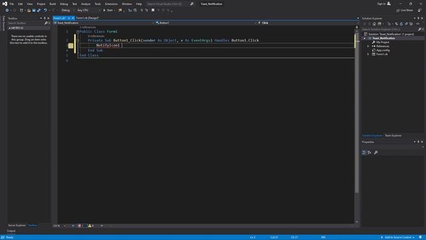Select My Project in Solution Explorer
The height and width of the screenshot is (240, 426).
coord(383,42)
